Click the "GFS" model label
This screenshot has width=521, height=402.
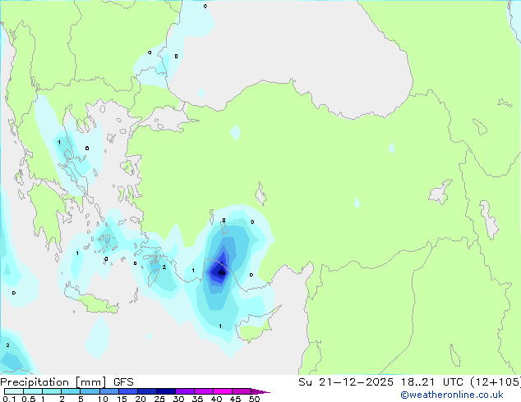(x=123, y=382)
